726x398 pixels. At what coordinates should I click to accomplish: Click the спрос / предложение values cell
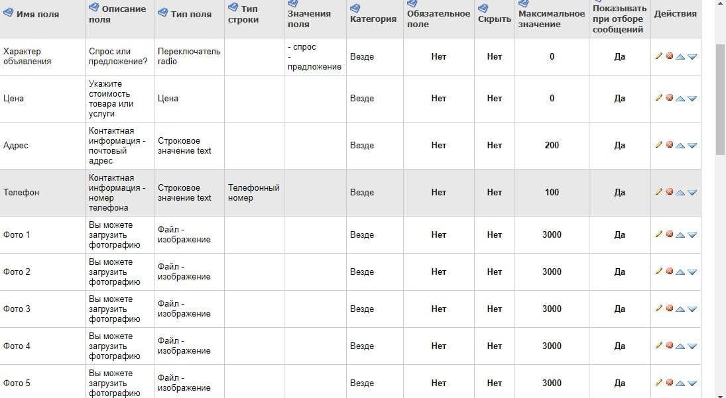[x=315, y=56]
